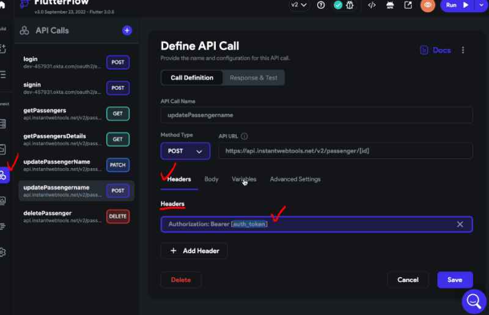
Task: Select the deletePassenger API call
Action: (x=76, y=217)
